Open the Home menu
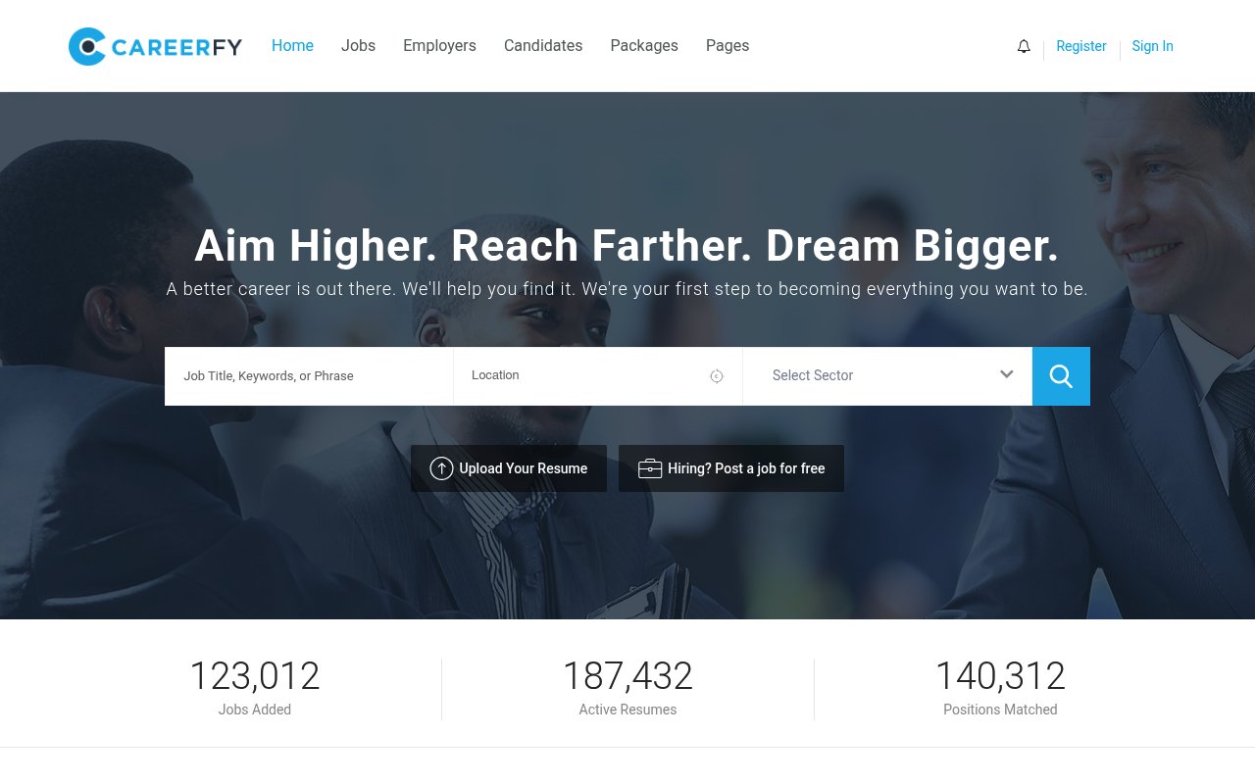1255x784 pixels. pos(292,46)
